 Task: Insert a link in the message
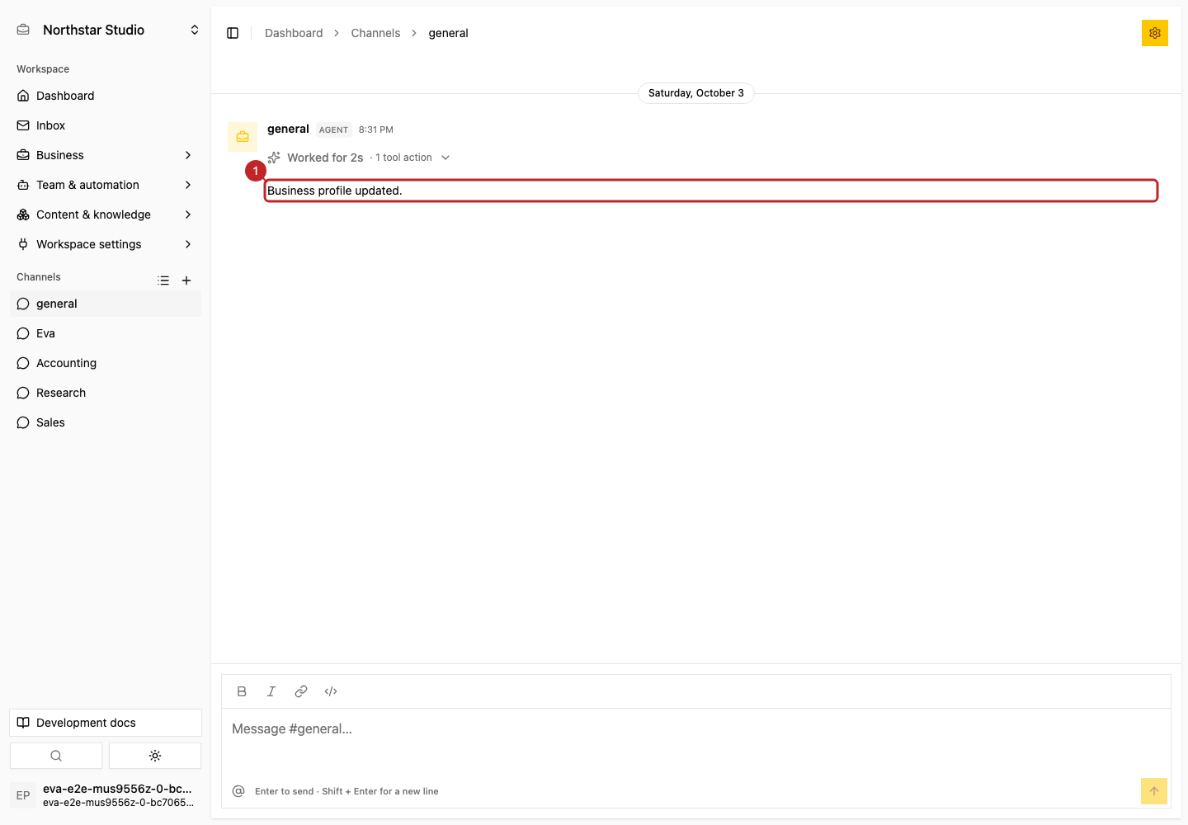301,691
